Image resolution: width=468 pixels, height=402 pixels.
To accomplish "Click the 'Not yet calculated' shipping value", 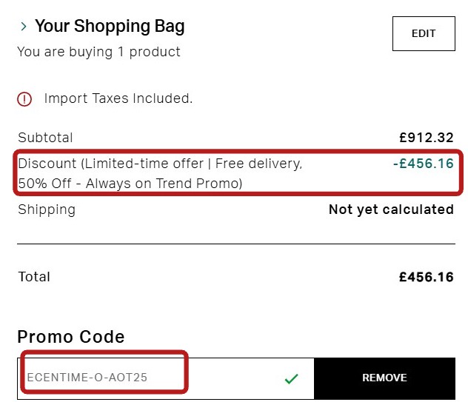I will point(391,210).
